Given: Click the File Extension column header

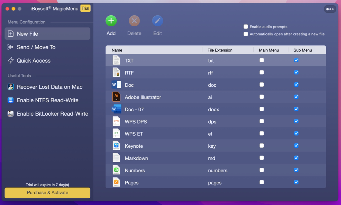Looking at the screenshot, I should pos(220,50).
